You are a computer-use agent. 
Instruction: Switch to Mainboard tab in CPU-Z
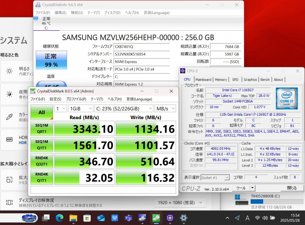point(203,80)
